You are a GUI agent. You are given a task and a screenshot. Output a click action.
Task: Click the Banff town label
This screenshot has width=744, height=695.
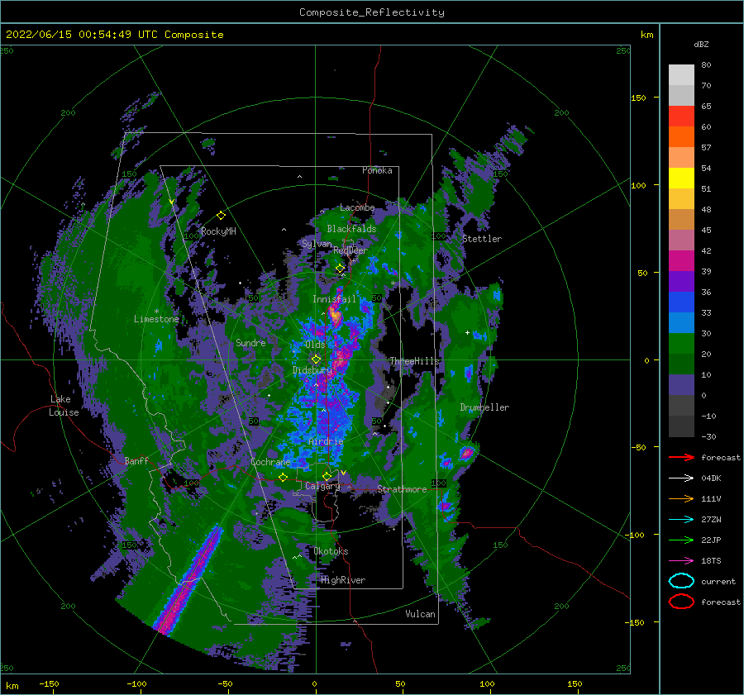point(136,460)
